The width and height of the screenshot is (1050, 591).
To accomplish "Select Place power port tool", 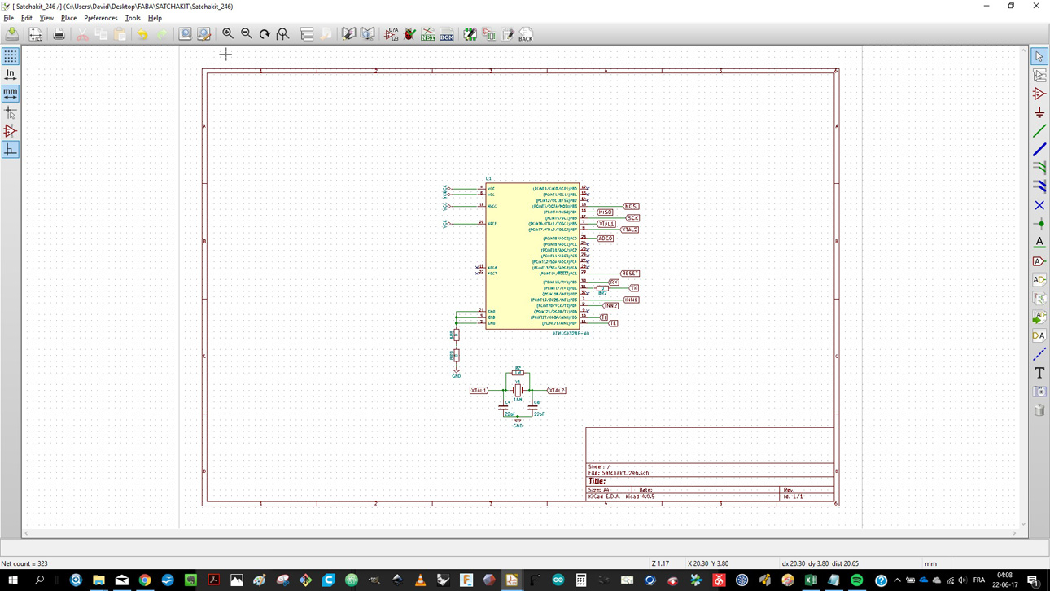I will pos(1039,112).
